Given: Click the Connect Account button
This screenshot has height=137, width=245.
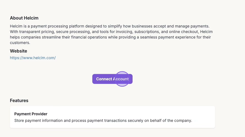Looking at the screenshot, I should point(112,79).
